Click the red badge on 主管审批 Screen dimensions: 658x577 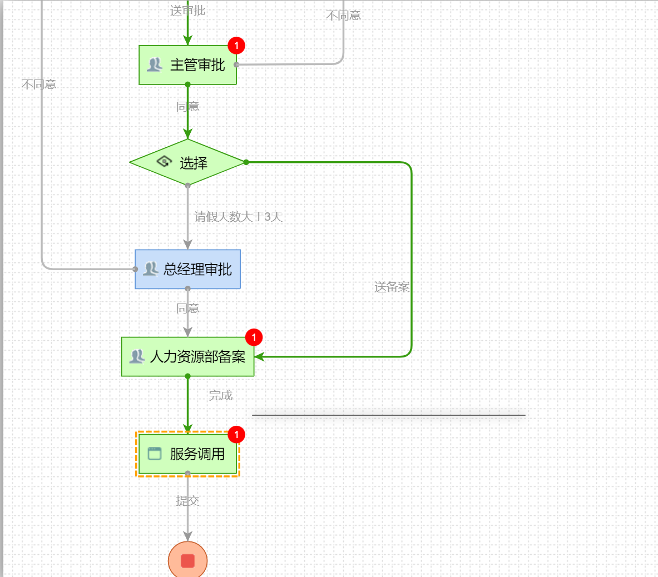pyautogui.click(x=236, y=45)
